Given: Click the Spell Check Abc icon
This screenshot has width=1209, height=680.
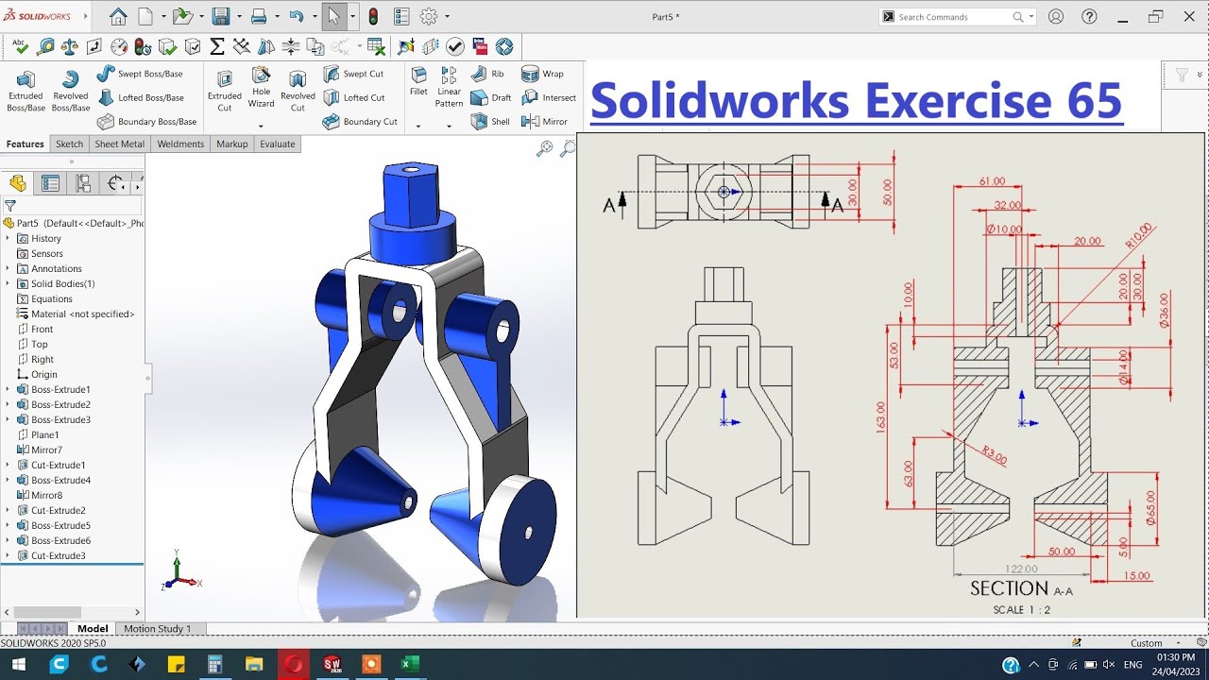Looking at the screenshot, I should (x=19, y=46).
